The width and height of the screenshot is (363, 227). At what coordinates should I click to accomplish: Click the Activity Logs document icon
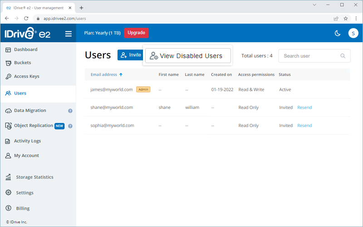click(x=8, y=141)
